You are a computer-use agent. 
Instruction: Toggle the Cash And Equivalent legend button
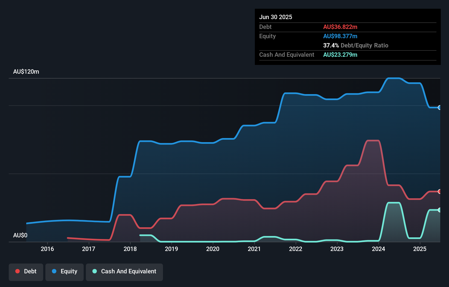pos(124,272)
